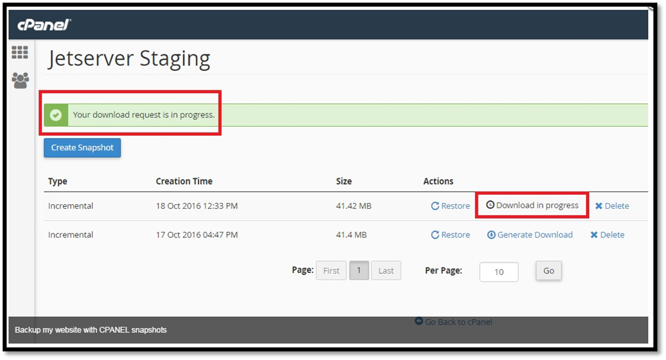The width and height of the screenshot is (666, 360).
Task: Click the Create Snapshot button
Action: [x=82, y=148]
